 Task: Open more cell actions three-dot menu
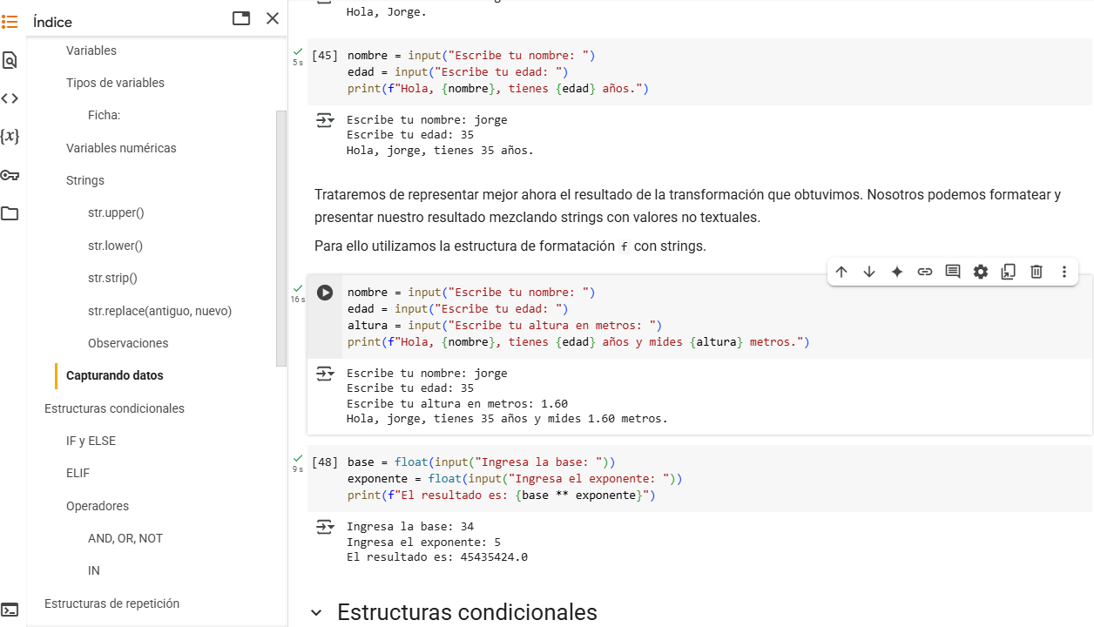[x=1064, y=272]
